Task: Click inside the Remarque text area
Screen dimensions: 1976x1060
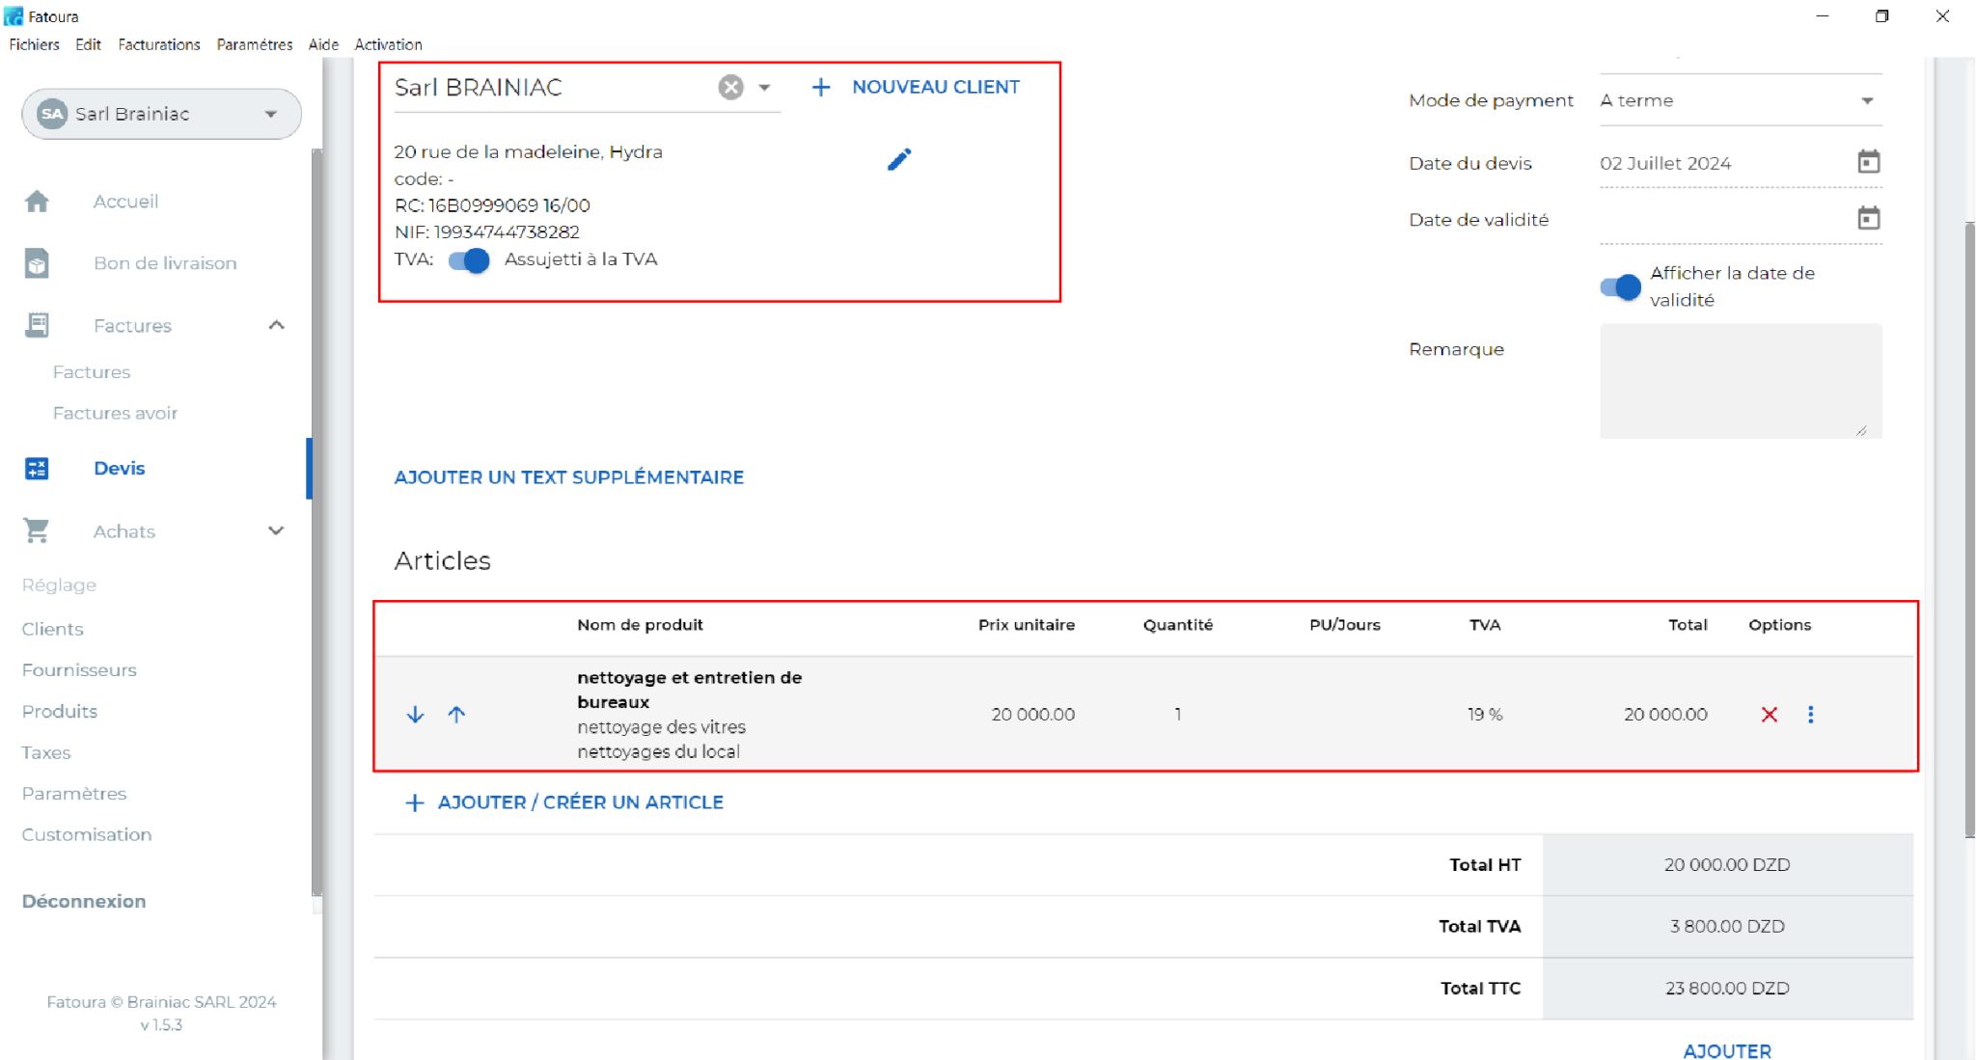Action: [1740, 380]
